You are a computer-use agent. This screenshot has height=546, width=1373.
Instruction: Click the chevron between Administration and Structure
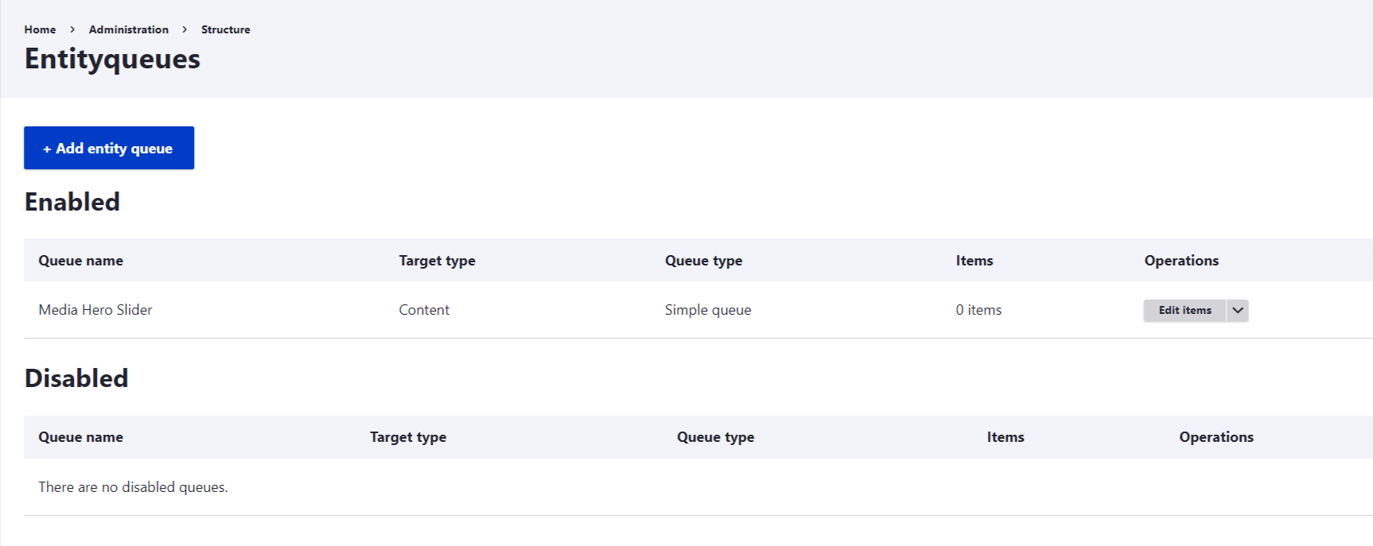click(185, 29)
